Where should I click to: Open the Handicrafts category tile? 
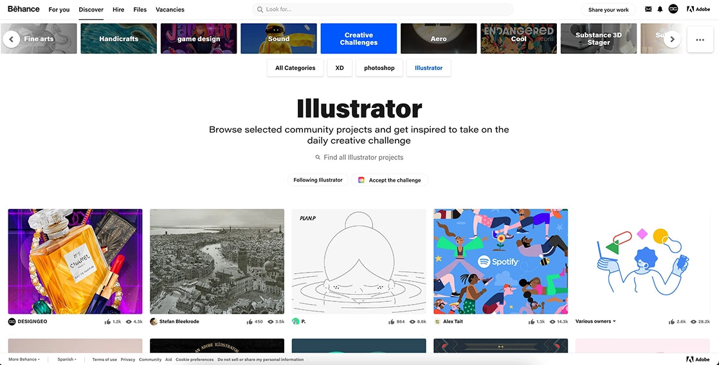[x=119, y=39]
